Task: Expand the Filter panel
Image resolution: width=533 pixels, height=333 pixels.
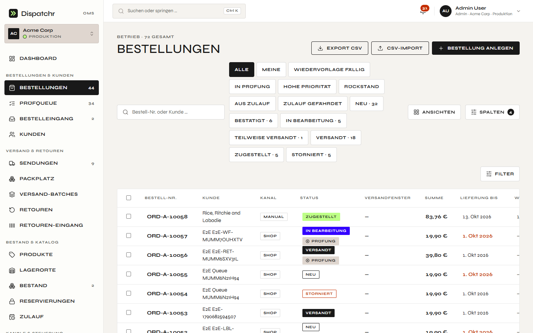Action: (500, 174)
